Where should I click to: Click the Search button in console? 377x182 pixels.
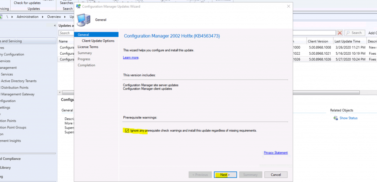(x=355, y=33)
